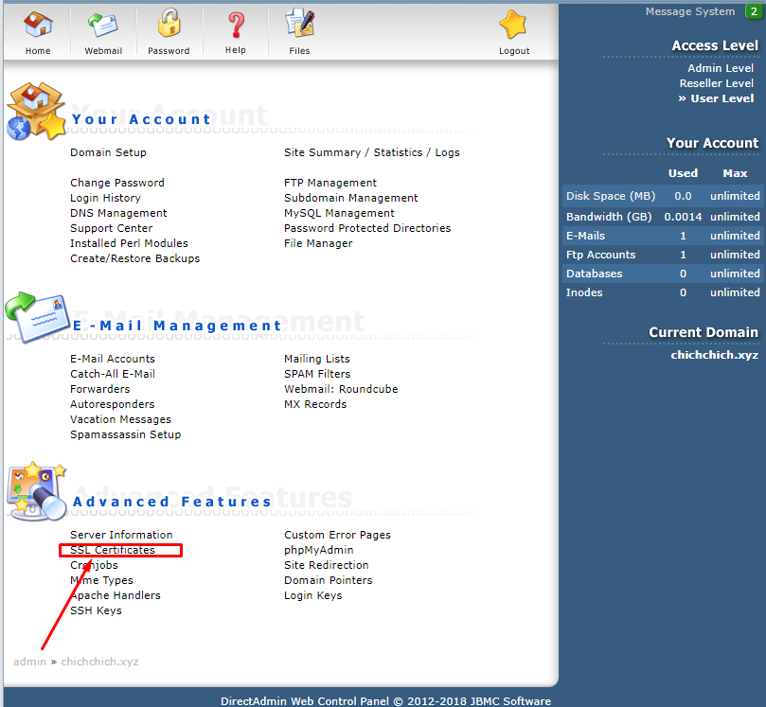
Task: Select the chichchich.xyz current domain link
Action: pos(714,355)
